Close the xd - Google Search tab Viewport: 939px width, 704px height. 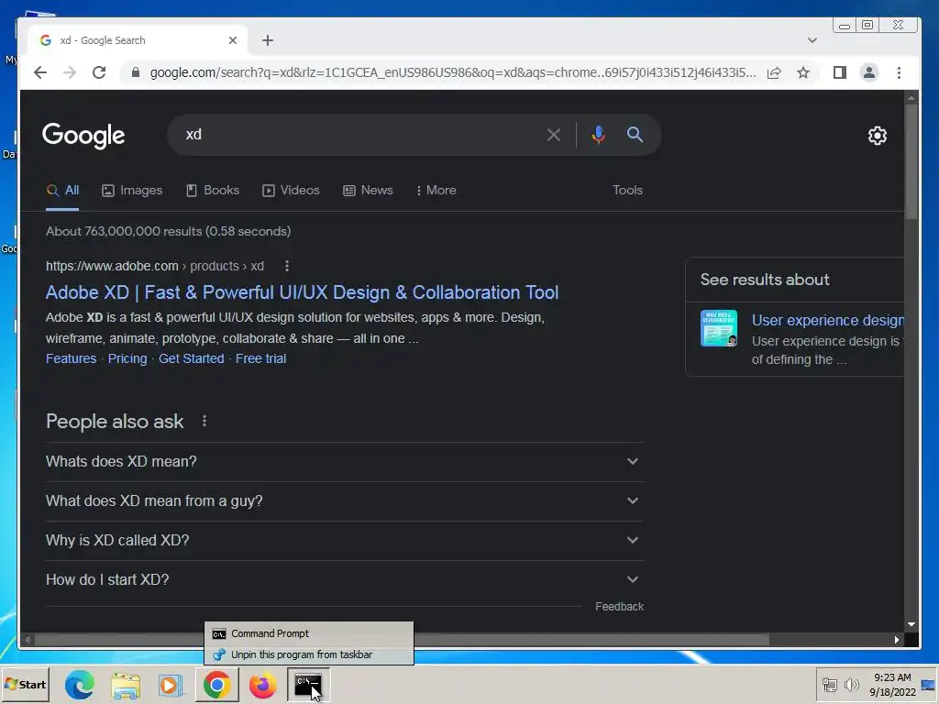pyautogui.click(x=233, y=40)
